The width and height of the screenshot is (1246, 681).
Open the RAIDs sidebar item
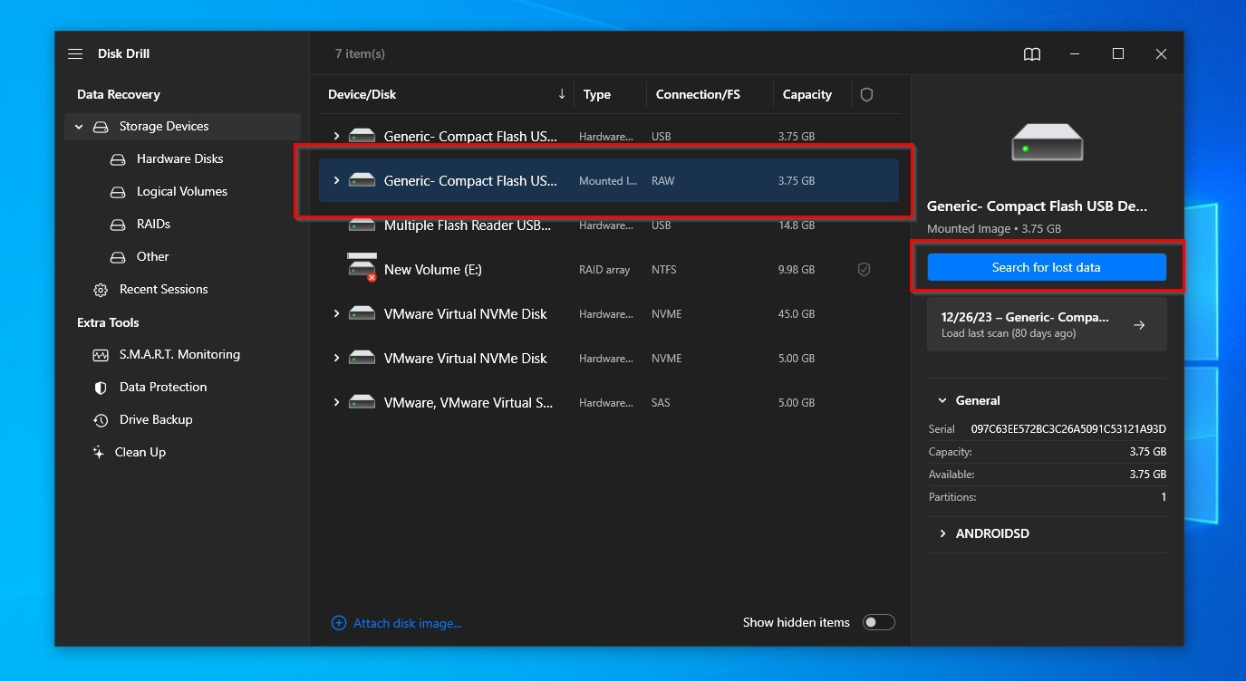(153, 225)
